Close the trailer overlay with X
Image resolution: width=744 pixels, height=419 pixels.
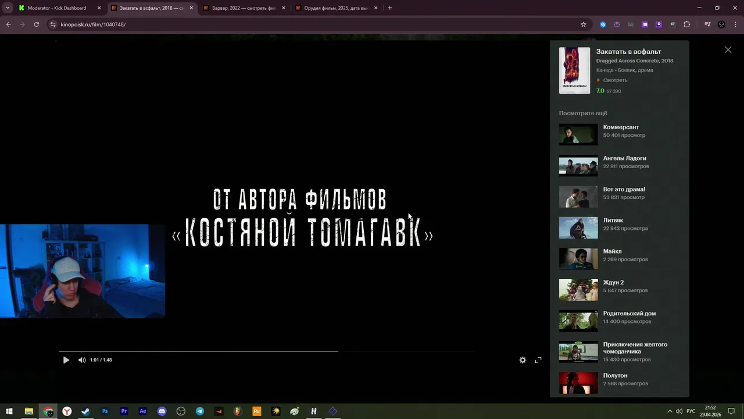point(728,50)
